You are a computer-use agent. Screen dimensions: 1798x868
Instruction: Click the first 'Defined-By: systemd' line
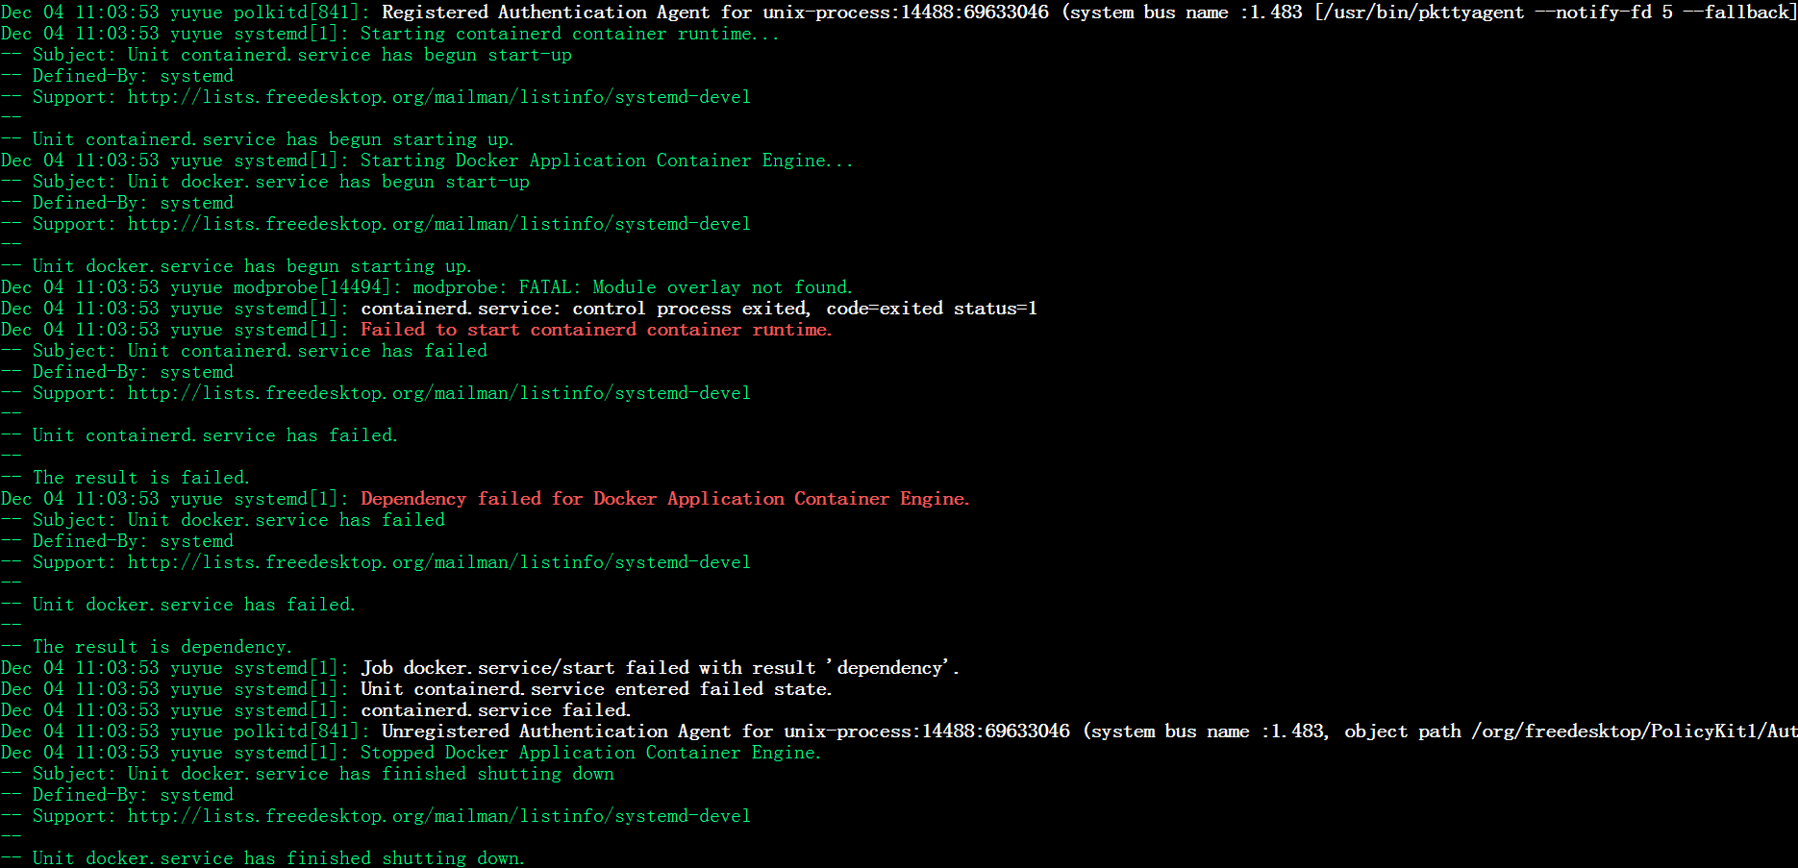(117, 76)
